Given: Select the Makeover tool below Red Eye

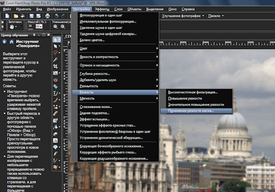Looking at the screenshot, I should [55, 86].
